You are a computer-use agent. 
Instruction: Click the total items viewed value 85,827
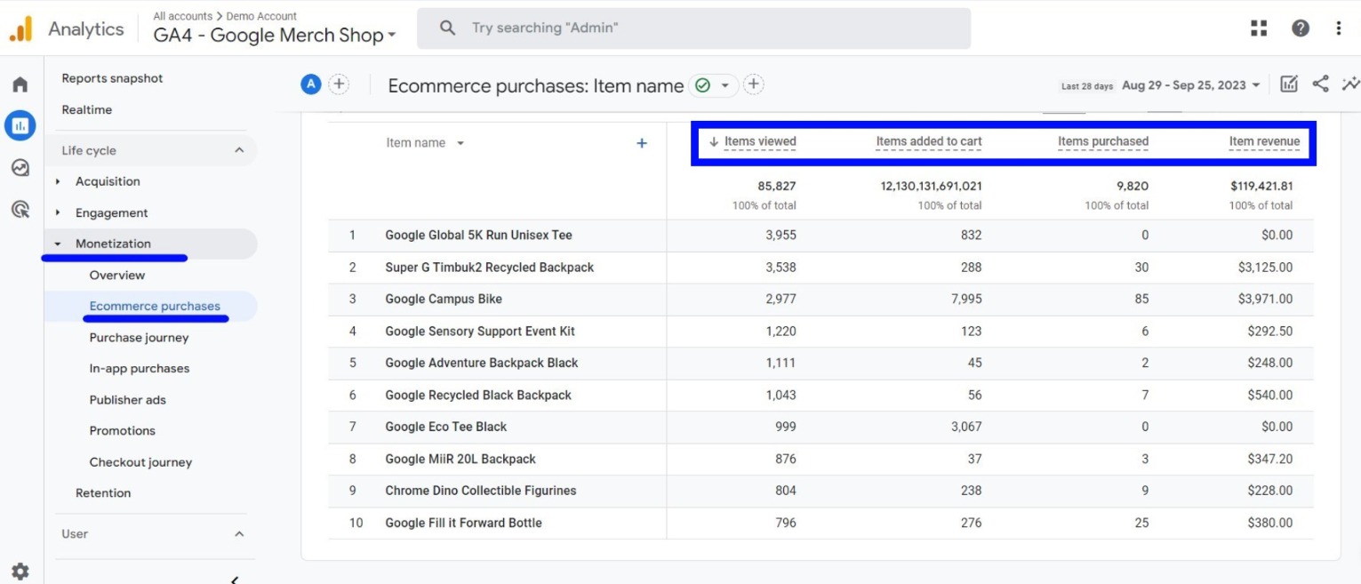pos(776,187)
